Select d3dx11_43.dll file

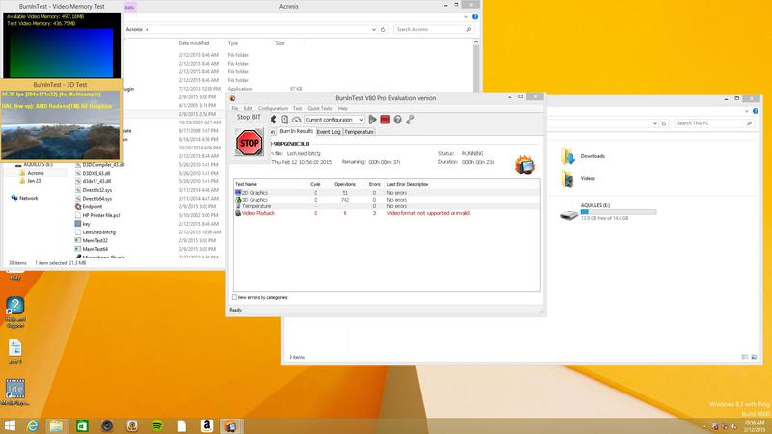[96, 181]
